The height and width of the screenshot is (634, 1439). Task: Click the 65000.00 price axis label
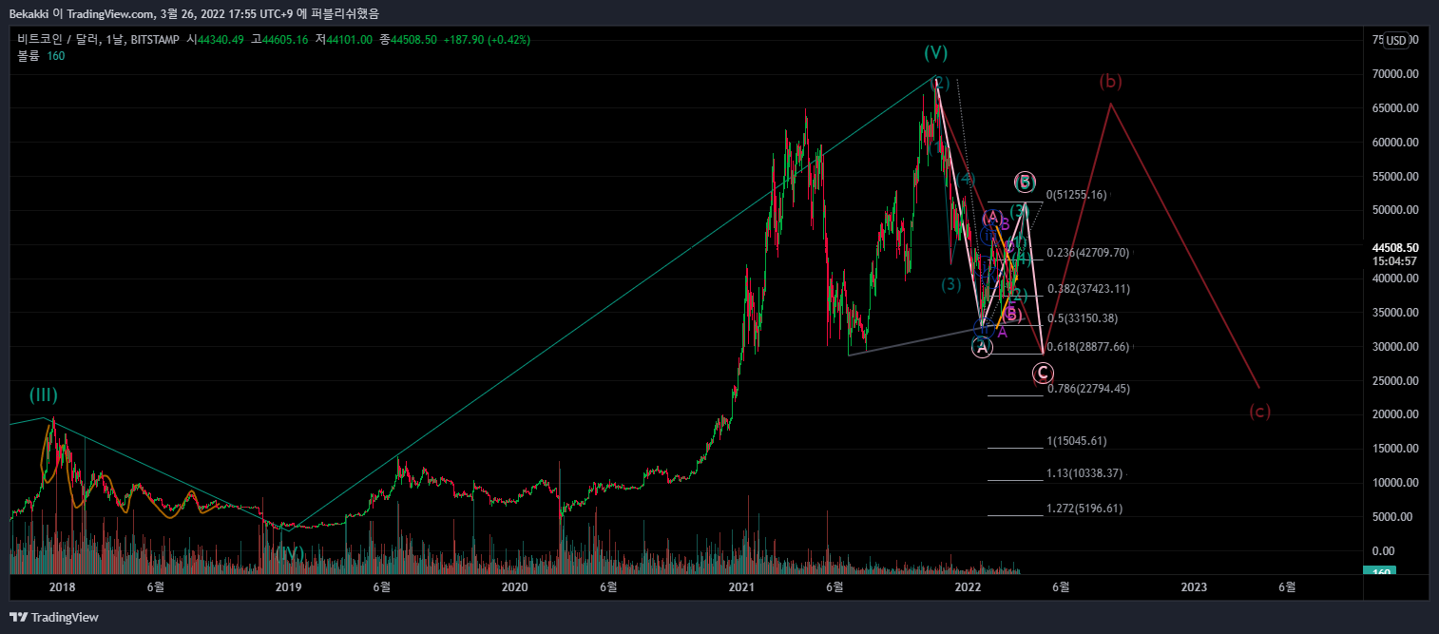pyautogui.click(x=1395, y=108)
